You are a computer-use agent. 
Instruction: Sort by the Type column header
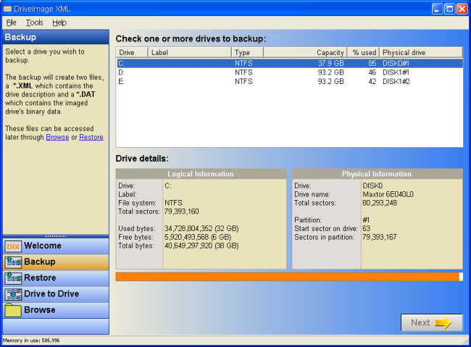click(248, 52)
